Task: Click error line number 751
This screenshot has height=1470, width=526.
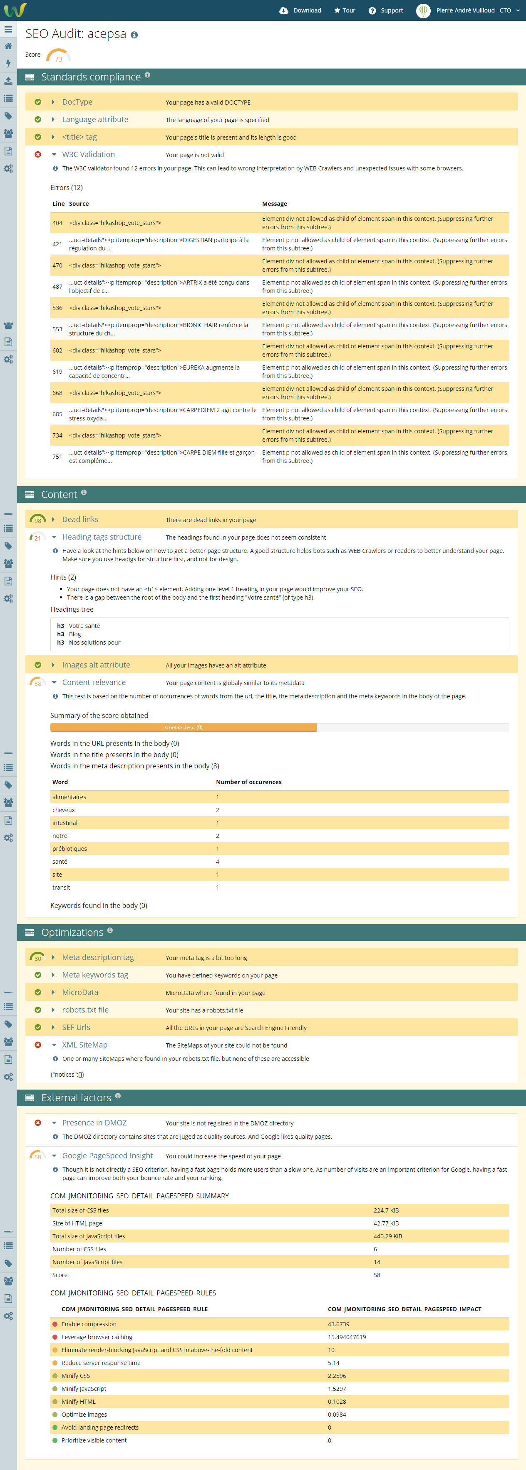Action: 57,457
